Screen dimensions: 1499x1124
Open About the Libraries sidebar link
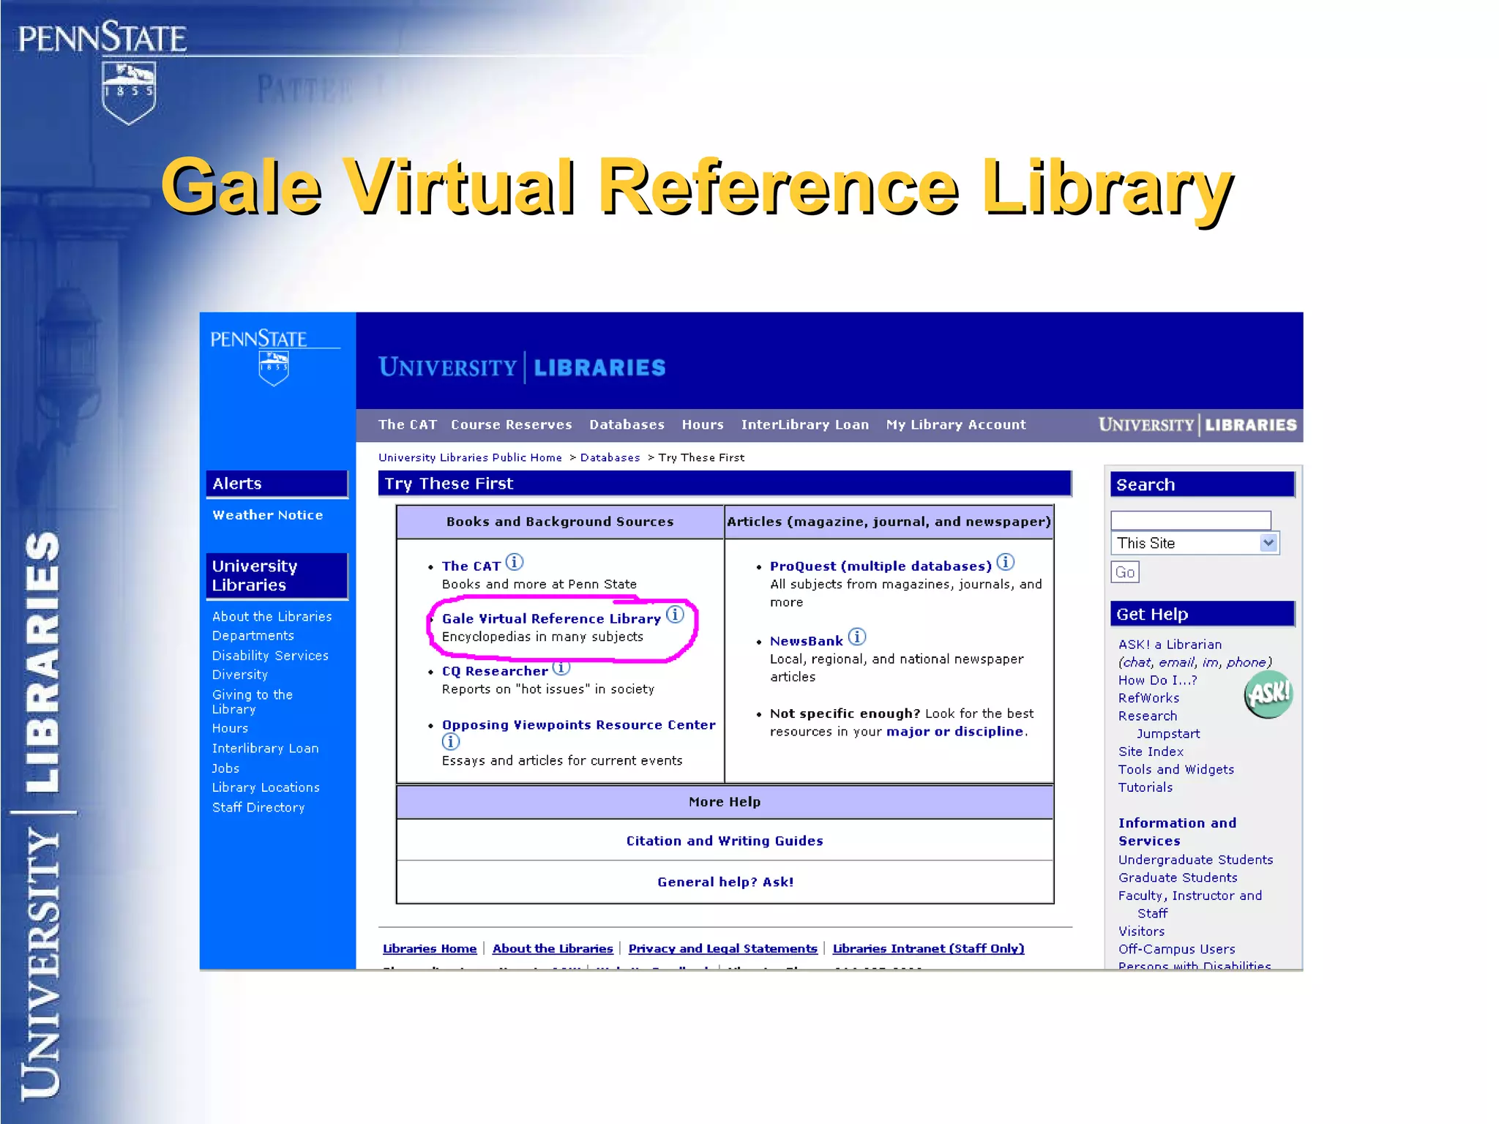pos(272,617)
